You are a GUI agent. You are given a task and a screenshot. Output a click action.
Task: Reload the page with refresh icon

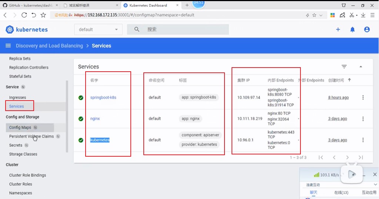(24, 15)
